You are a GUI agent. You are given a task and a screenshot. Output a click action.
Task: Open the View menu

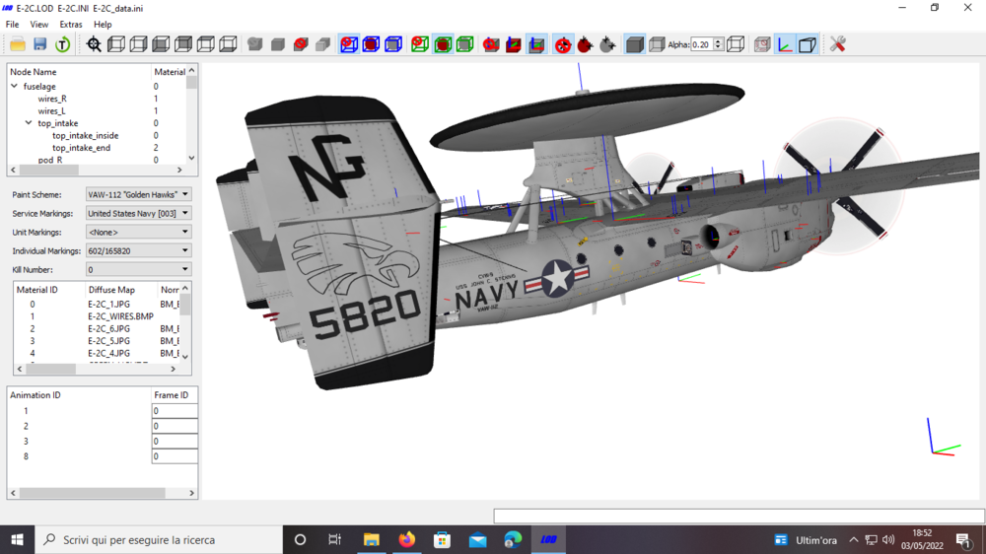tap(39, 25)
